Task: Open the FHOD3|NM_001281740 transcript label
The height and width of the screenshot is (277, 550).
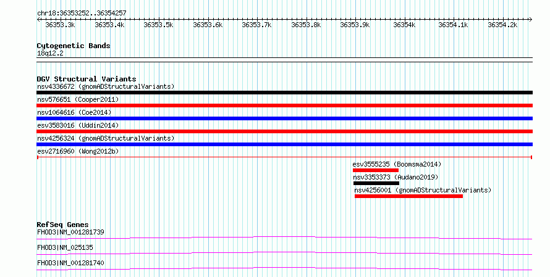Action: 70,263
